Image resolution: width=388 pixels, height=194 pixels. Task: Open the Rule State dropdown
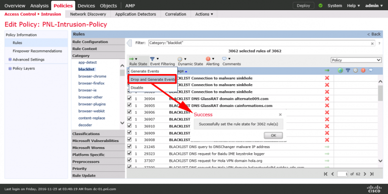click(138, 61)
